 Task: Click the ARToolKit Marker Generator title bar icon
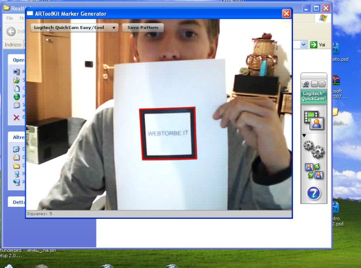tap(30, 14)
